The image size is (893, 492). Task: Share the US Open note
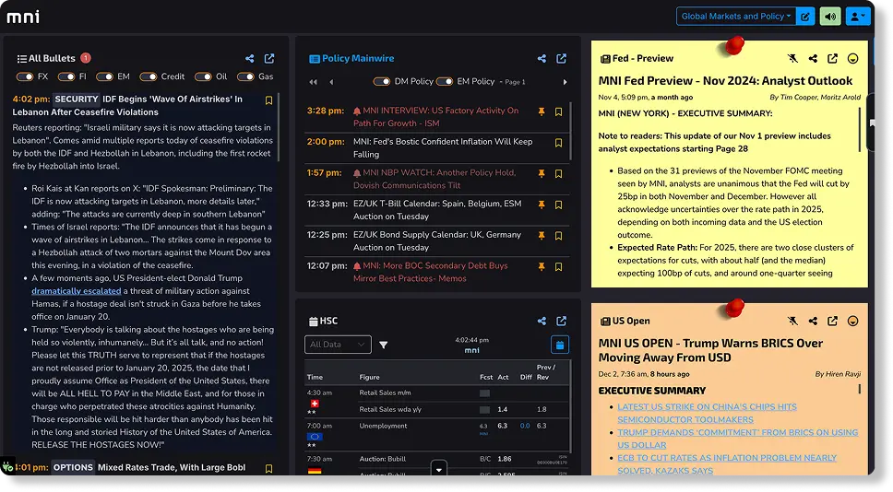pos(813,322)
